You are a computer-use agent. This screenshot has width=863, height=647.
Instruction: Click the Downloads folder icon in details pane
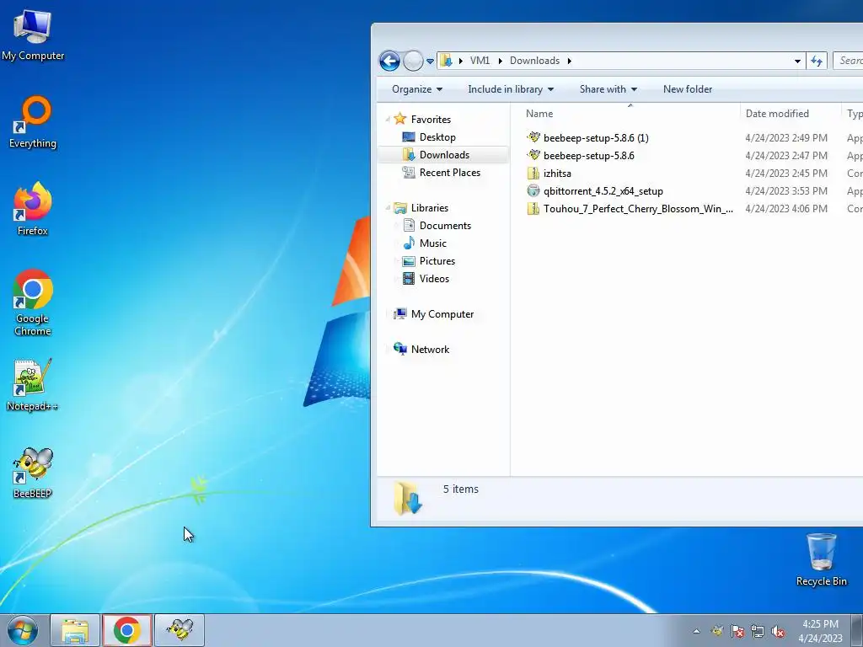click(408, 498)
